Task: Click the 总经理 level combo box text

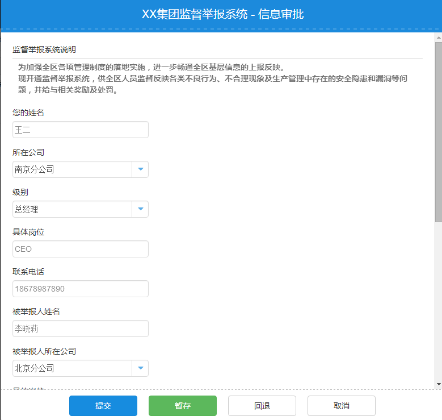Action: tap(72, 209)
